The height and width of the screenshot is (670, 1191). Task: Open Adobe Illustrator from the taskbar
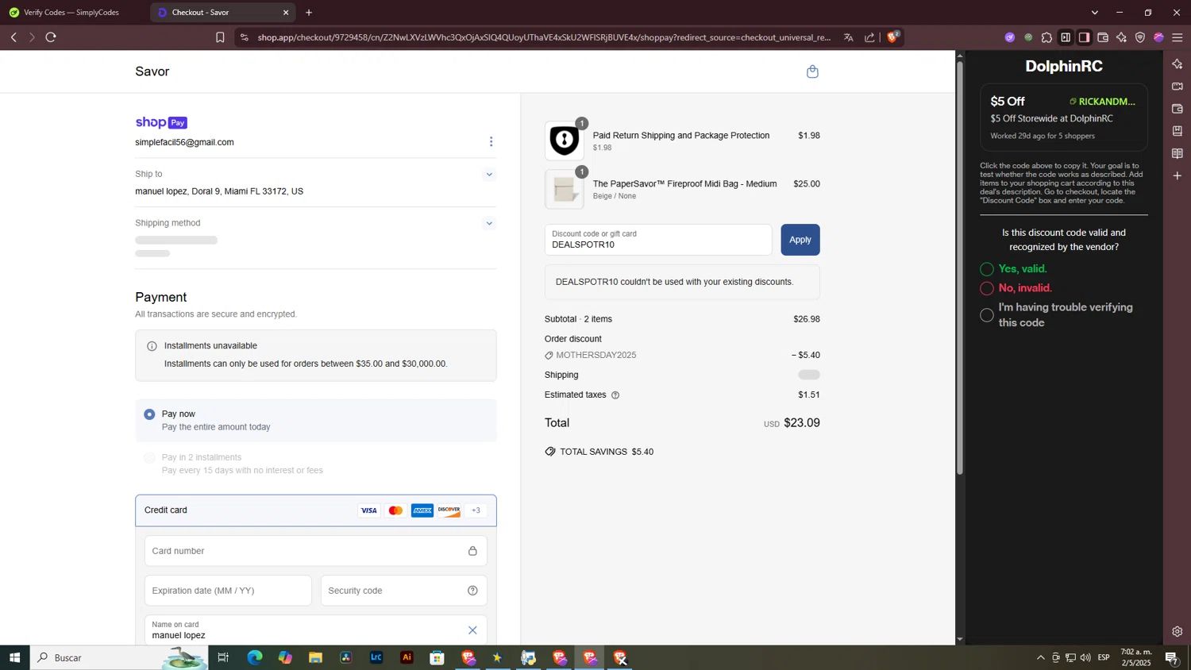pyautogui.click(x=407, y=658)
